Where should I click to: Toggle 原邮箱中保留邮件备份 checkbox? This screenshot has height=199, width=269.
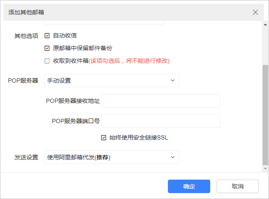tap(47, 48)
